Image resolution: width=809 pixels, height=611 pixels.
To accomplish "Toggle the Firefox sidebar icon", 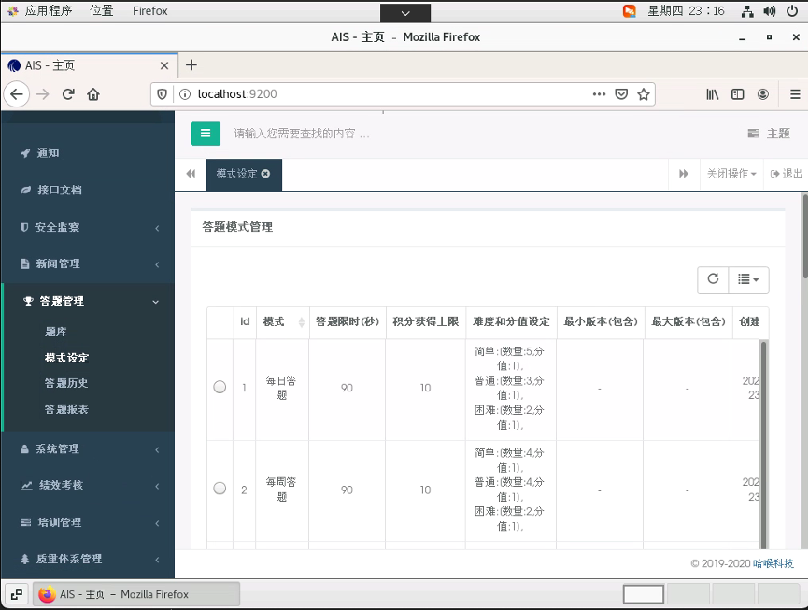I will pyautogui.click(x=738, y=94).
